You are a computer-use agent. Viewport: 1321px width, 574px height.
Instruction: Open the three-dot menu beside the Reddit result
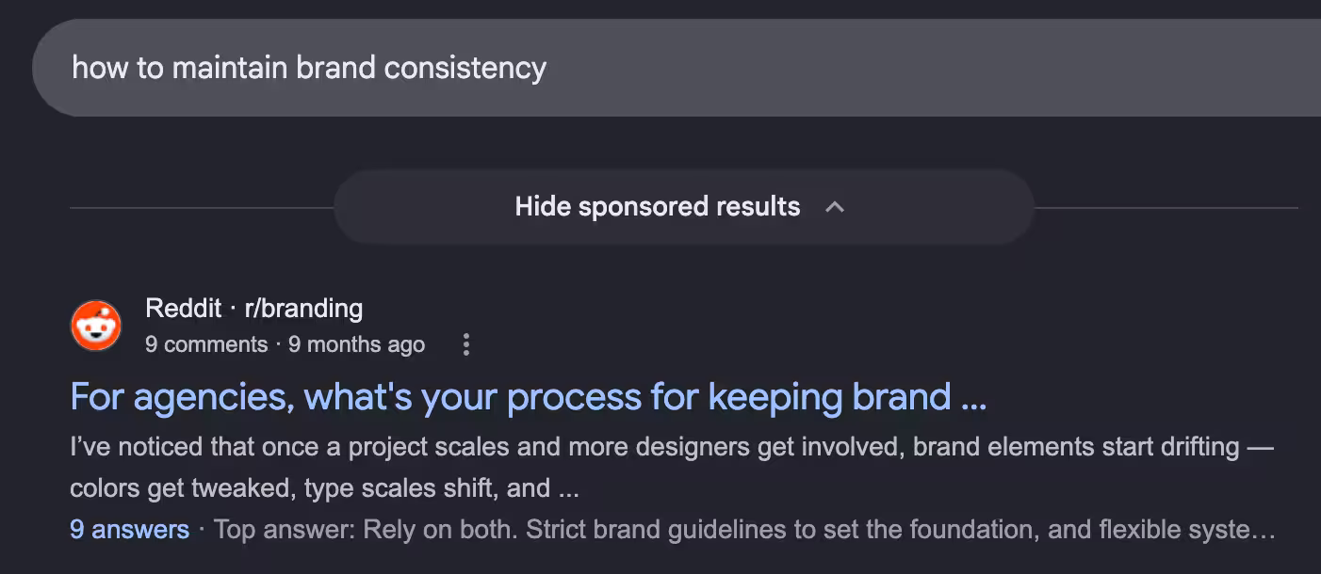click(465, 345)
